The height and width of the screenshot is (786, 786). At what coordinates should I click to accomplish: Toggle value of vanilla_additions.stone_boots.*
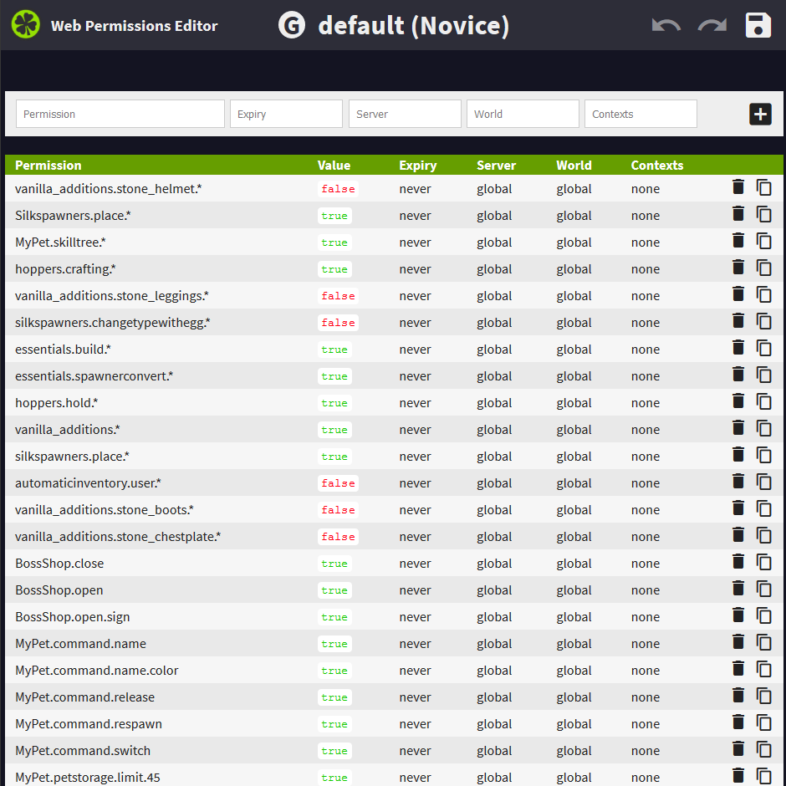338,510
